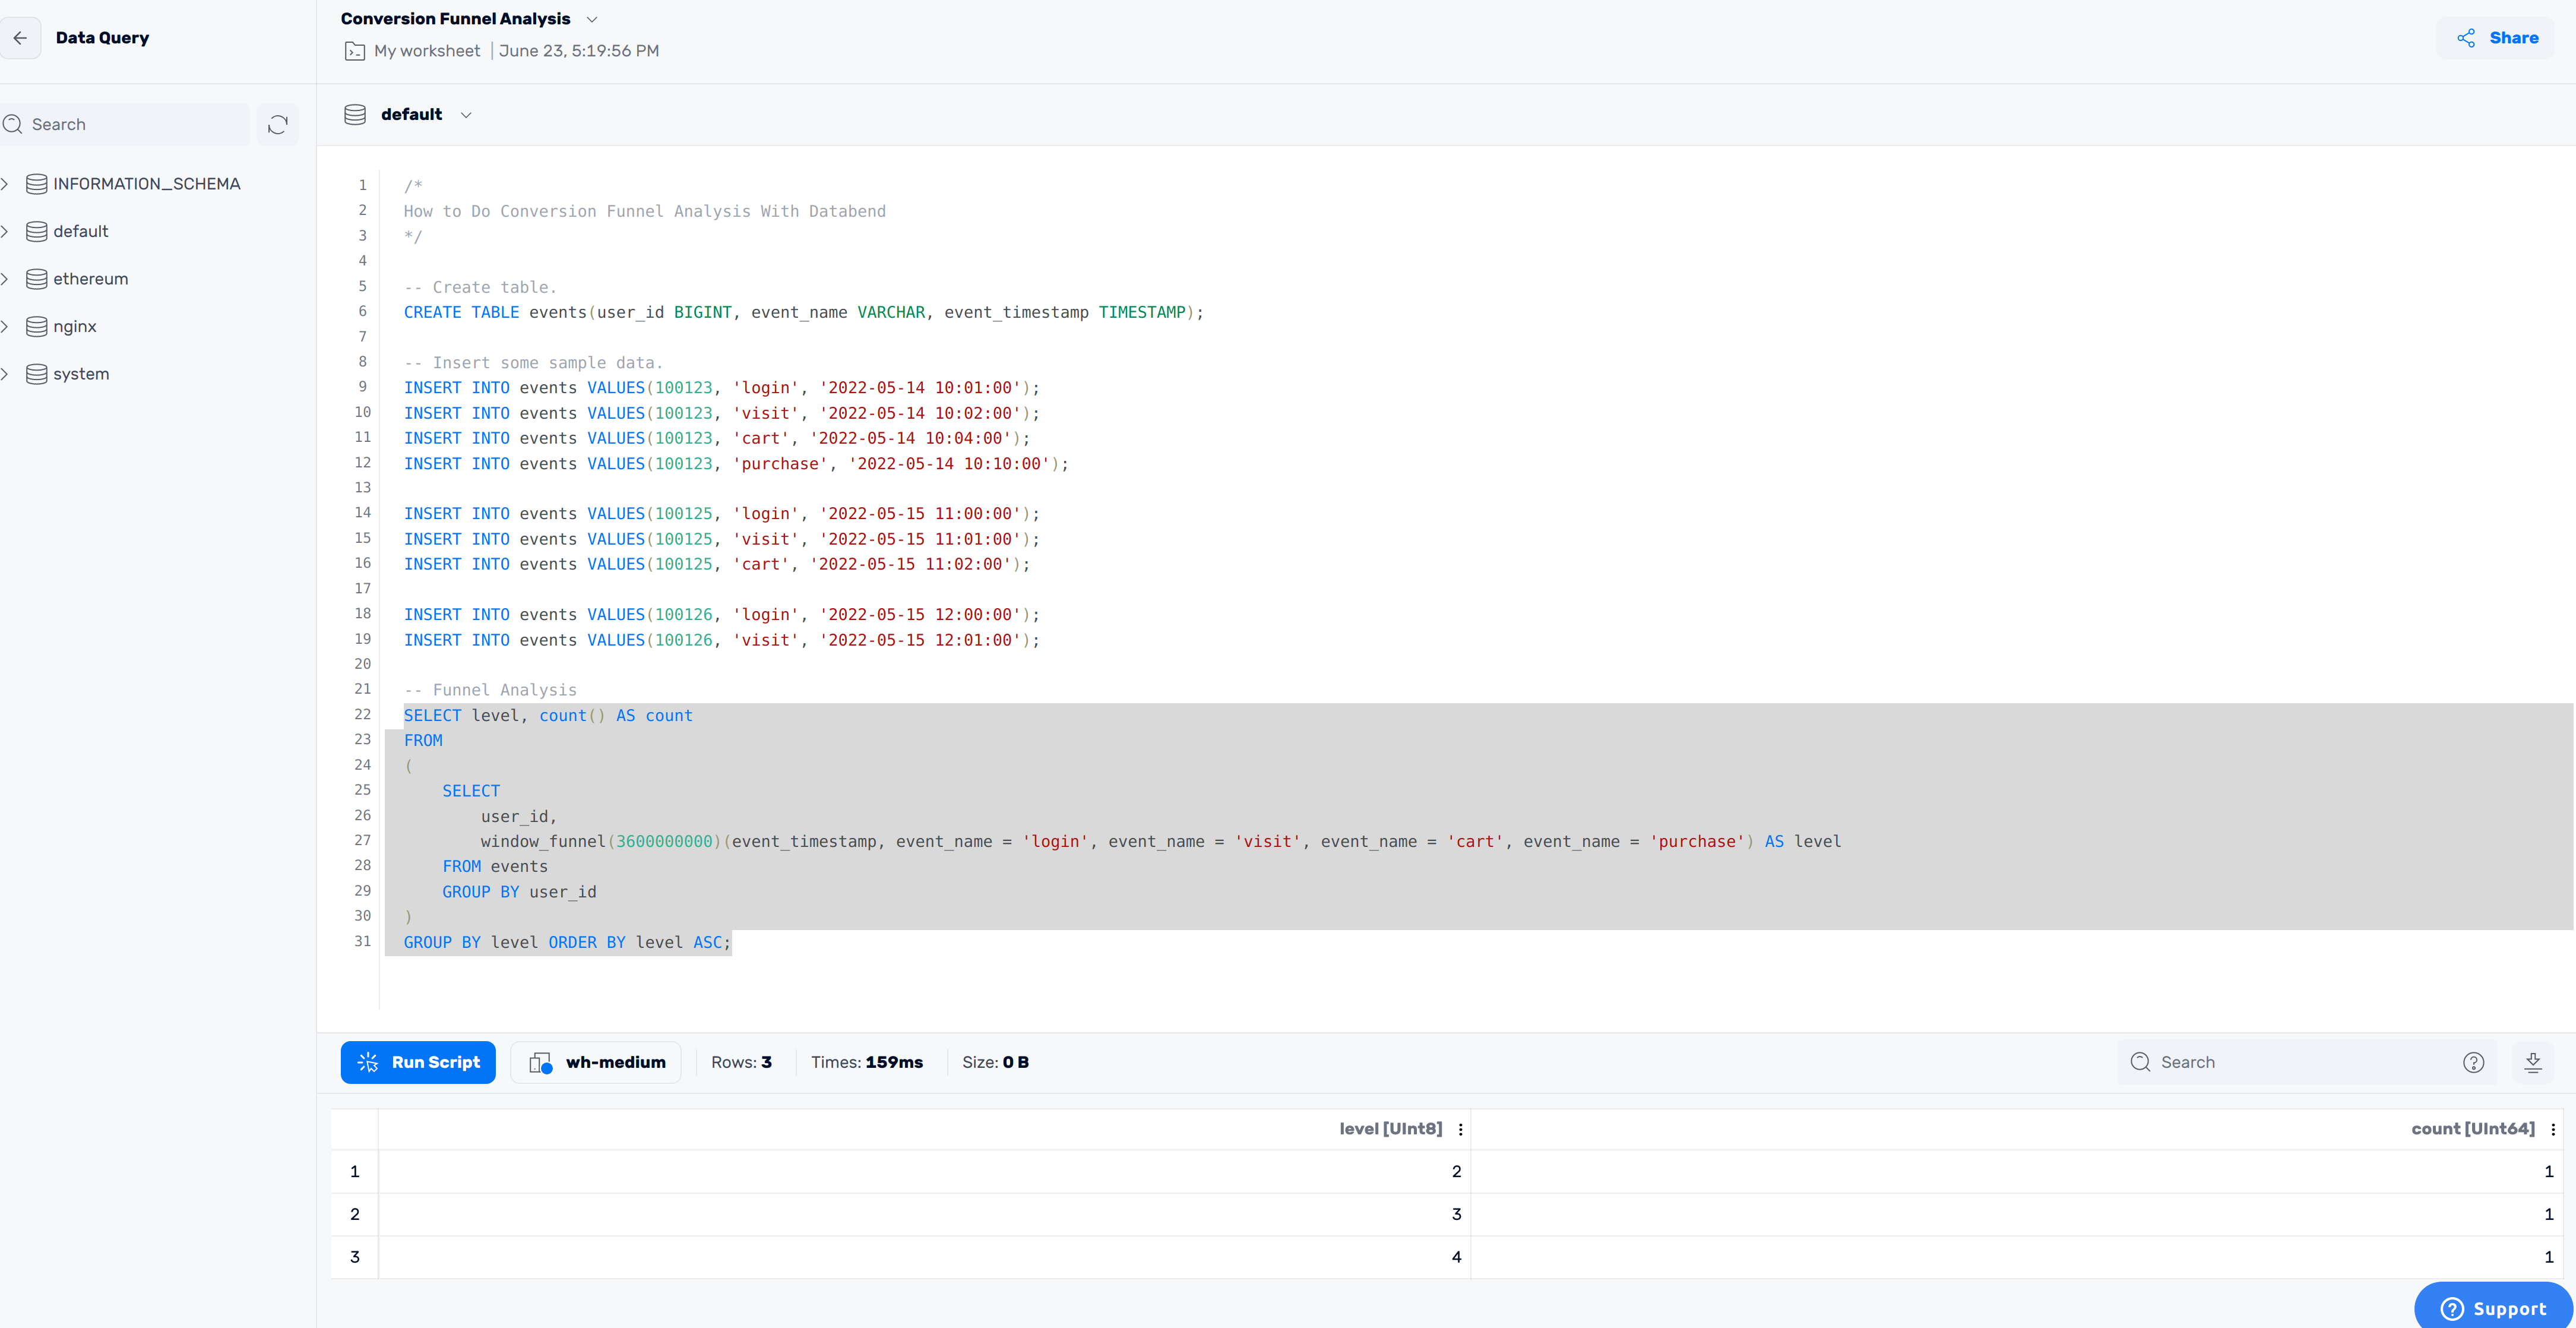
Task: Open the wh-medium warehouse selector
Action: [597, 1062]
